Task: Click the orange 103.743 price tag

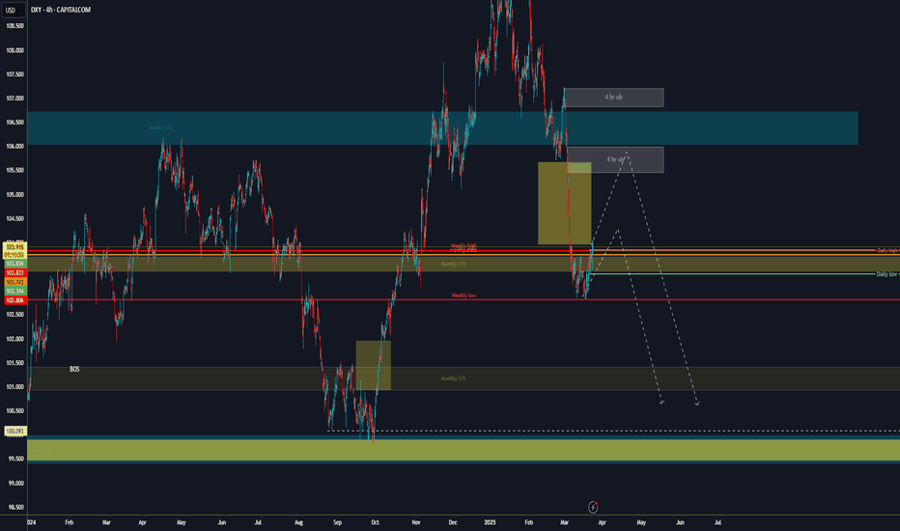Action: [x=14, y=283]
